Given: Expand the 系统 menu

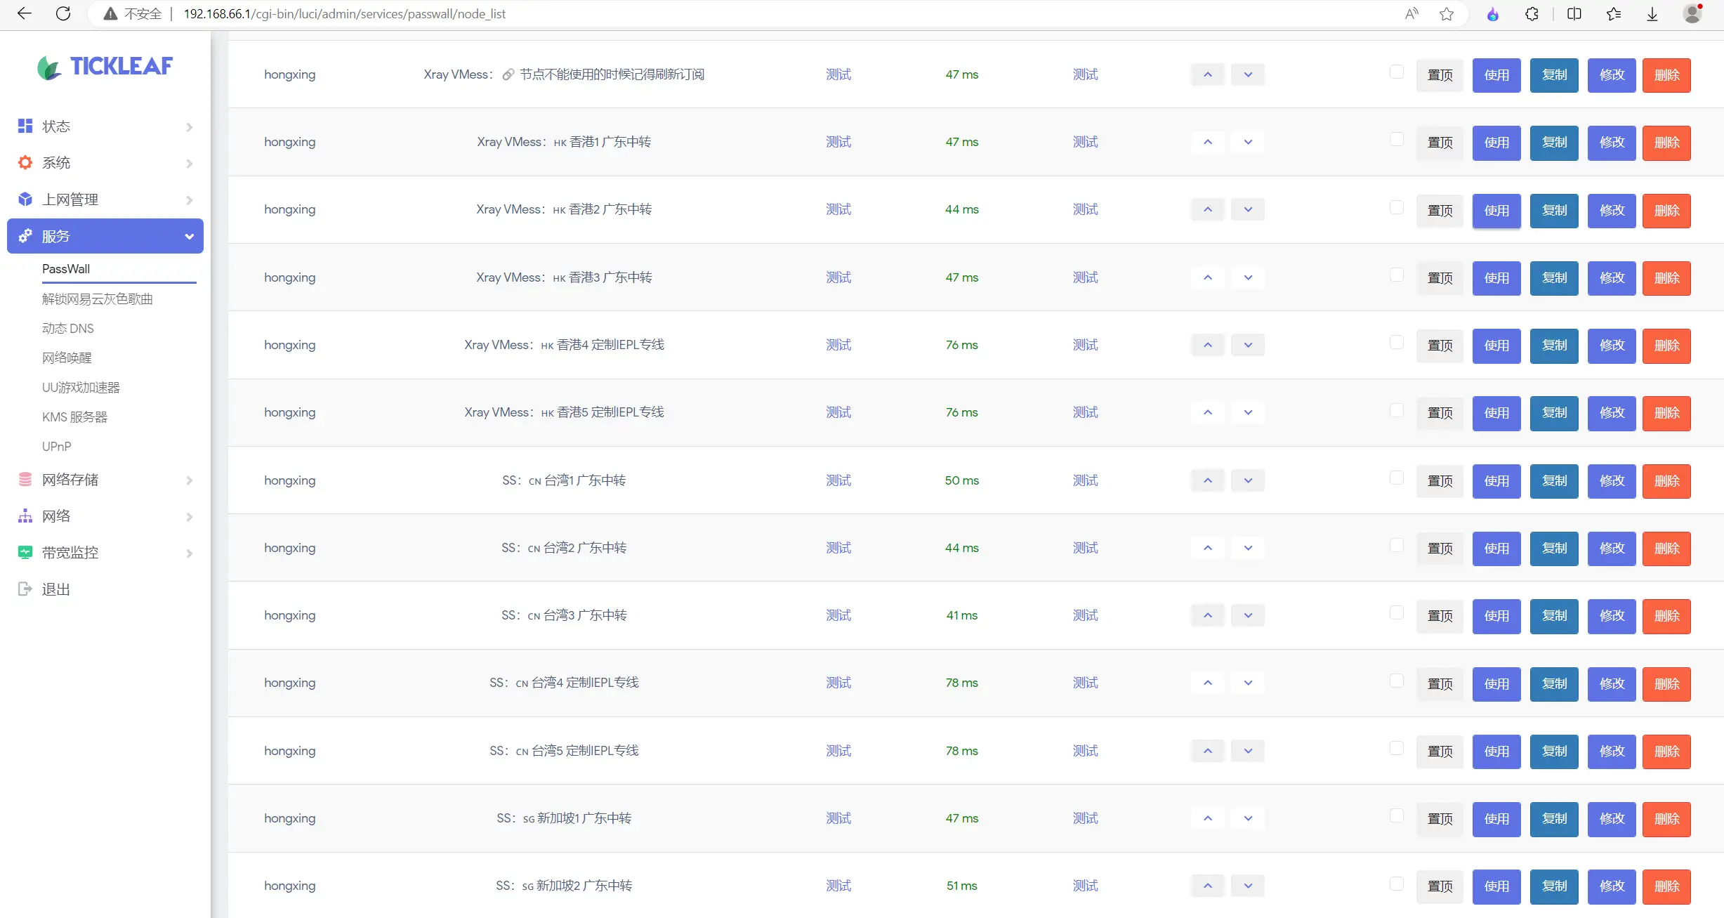Looking at the screenshot, I should 105,163.
